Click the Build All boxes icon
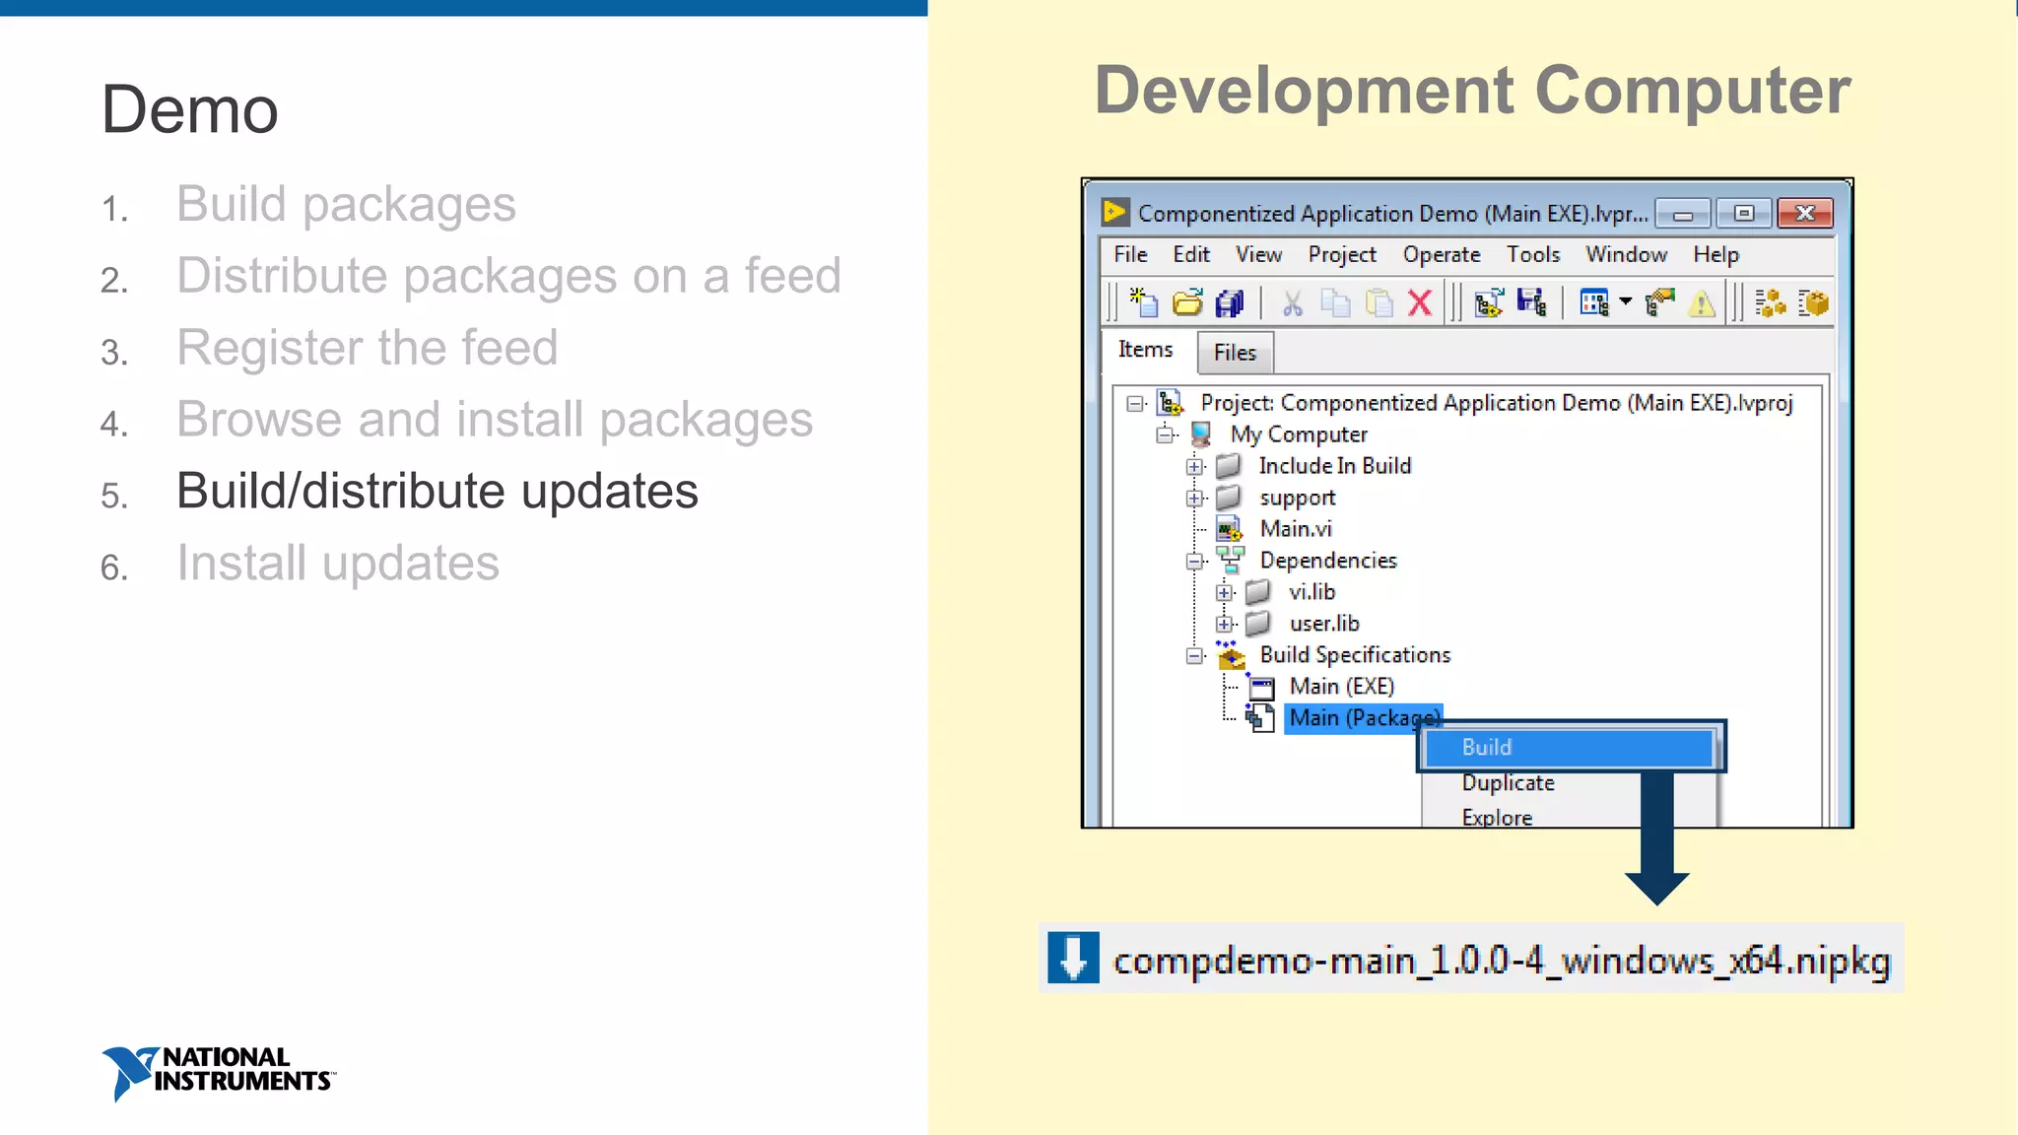2018x1135 pixels. pos(1770,302)
